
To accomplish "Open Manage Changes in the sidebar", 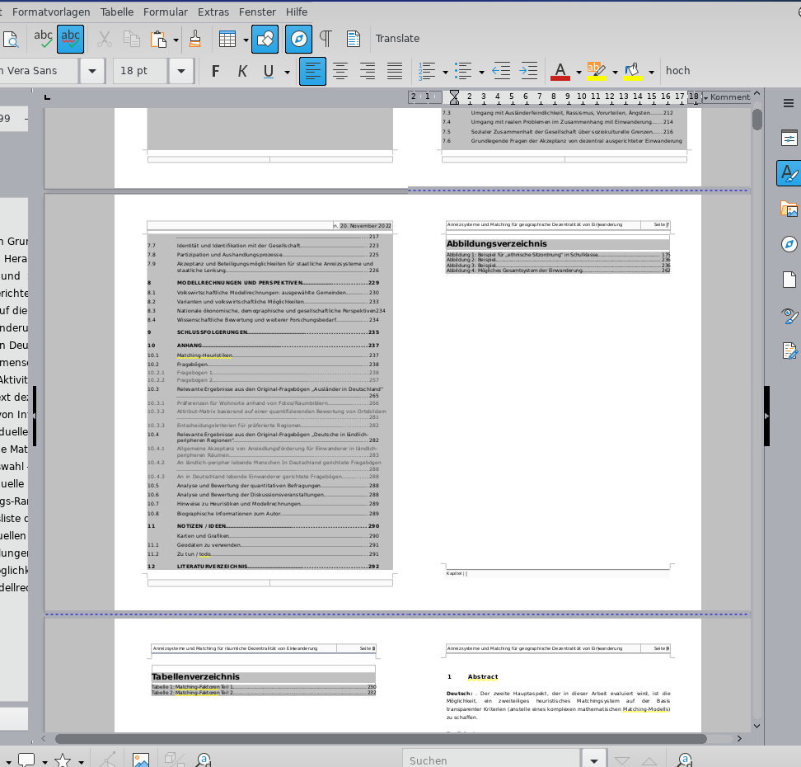I will (789, 351).
